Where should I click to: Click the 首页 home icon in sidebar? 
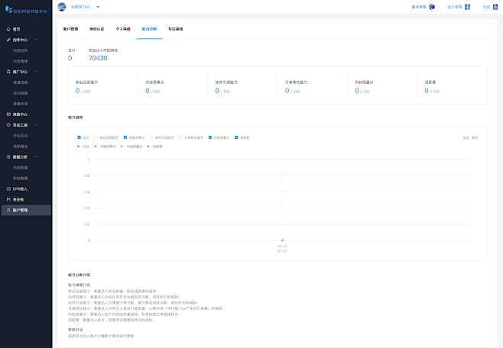click(x=8, y=29)
